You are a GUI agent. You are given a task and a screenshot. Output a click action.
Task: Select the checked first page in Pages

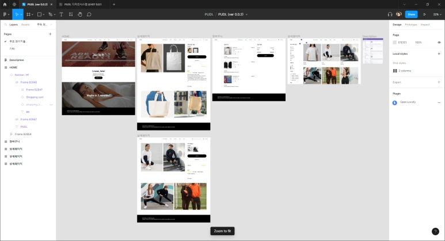pos(17,41)
